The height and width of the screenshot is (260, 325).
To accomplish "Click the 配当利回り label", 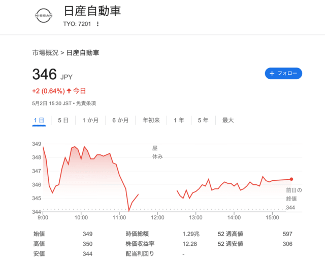I will click(140, 254).
